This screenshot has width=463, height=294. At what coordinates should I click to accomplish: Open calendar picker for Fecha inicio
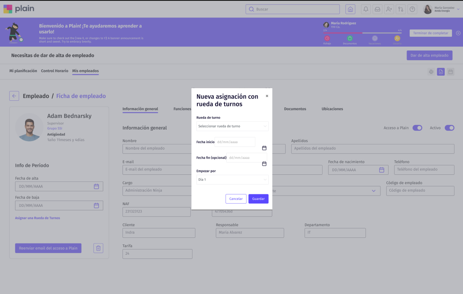[264, 148]
